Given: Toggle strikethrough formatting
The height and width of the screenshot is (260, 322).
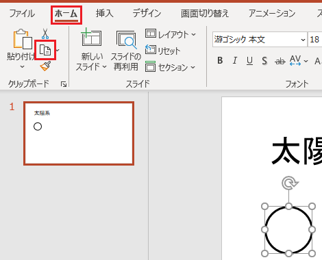Looking at the screenshot, I should (280, 61).
